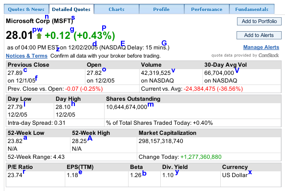Click the 52-Week High value 28.25
The image size is (285, 191).
79,141
